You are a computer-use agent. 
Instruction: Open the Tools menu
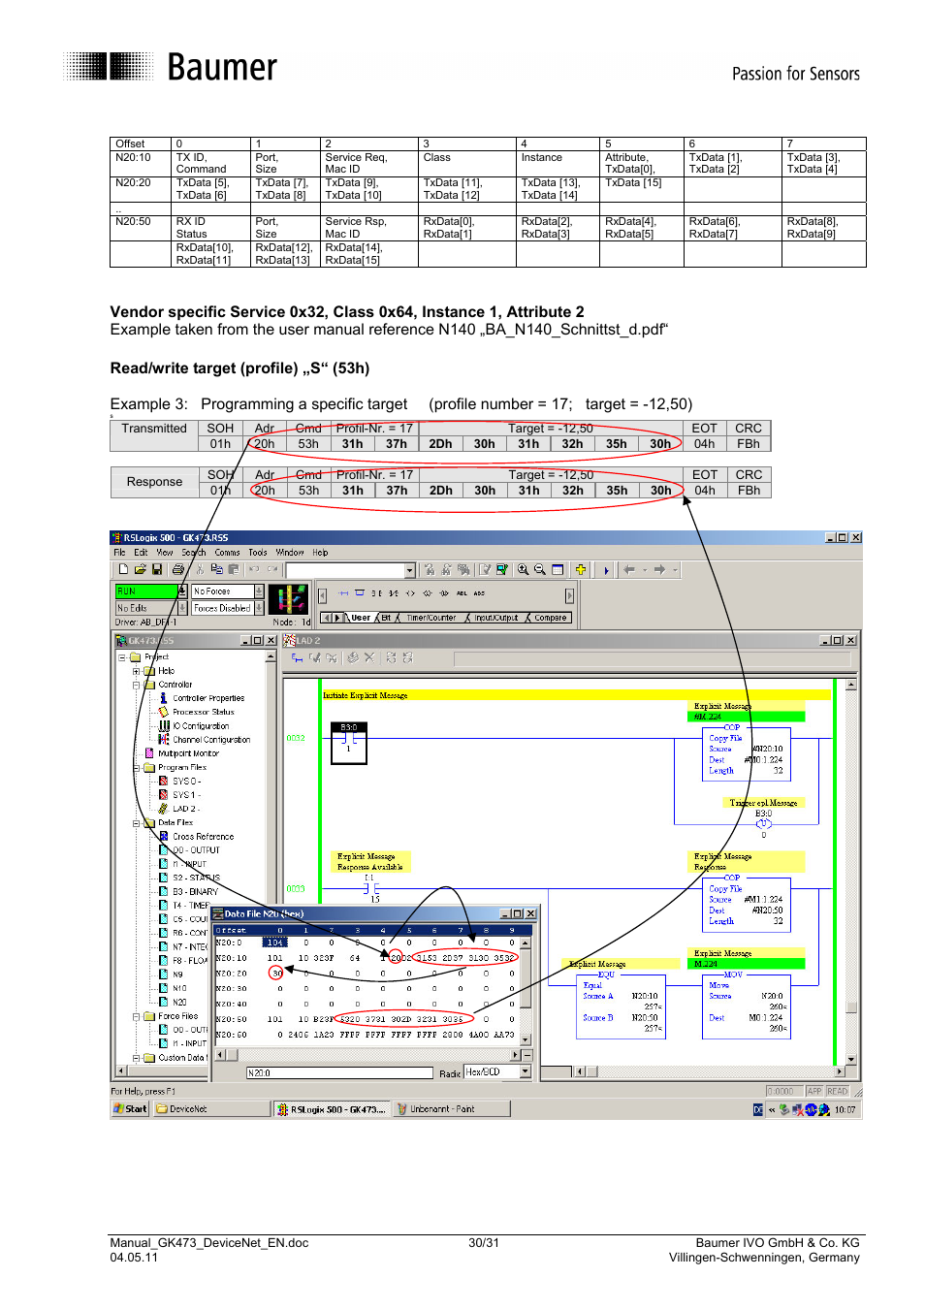pyautogui.click(x=258, y=553)
